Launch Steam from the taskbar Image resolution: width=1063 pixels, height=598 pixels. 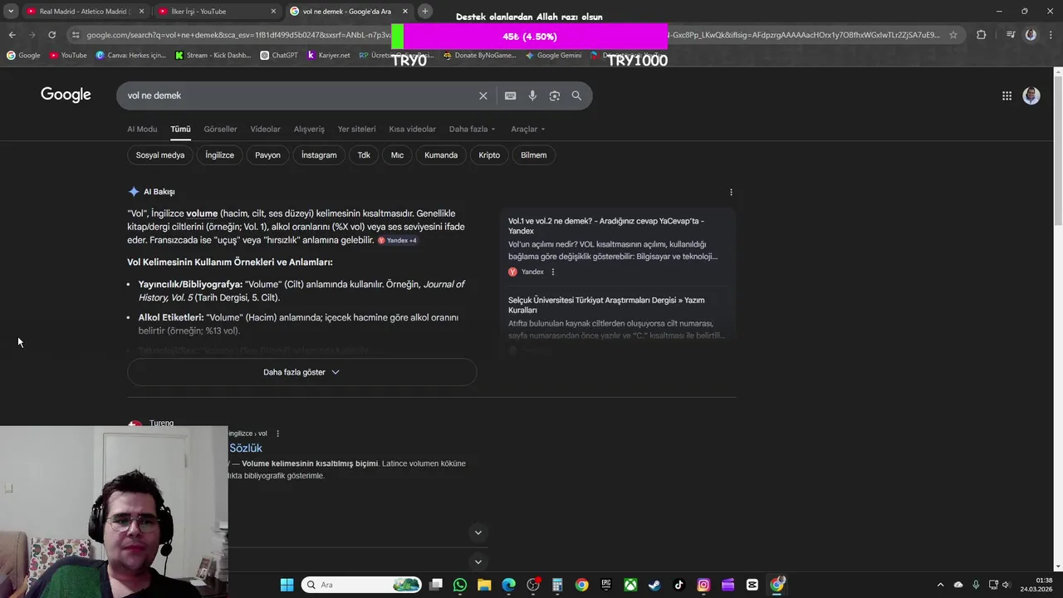point(654,585)
